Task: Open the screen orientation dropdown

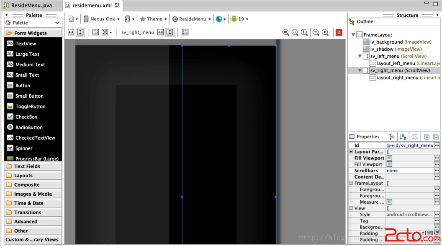Action: tap(129, 19)
